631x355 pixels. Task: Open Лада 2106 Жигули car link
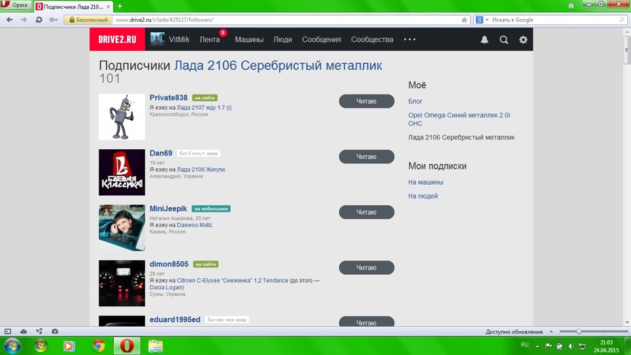tap(201, 170)
